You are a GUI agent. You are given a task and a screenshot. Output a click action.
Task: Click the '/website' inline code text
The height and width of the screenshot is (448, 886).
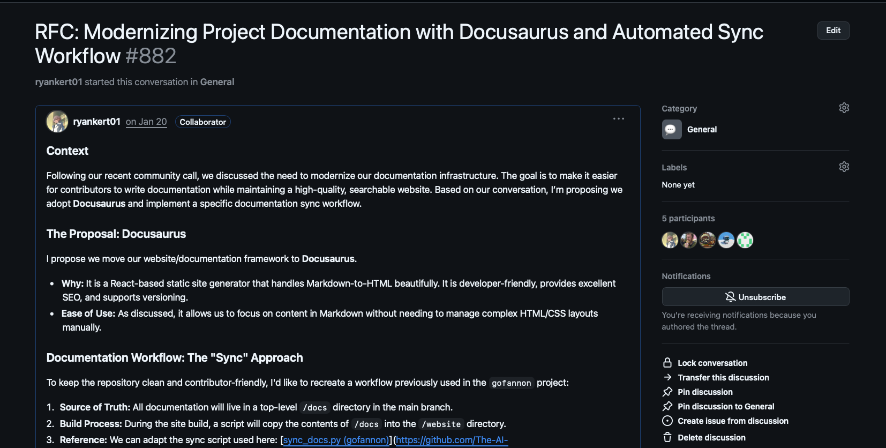[441, 424]
